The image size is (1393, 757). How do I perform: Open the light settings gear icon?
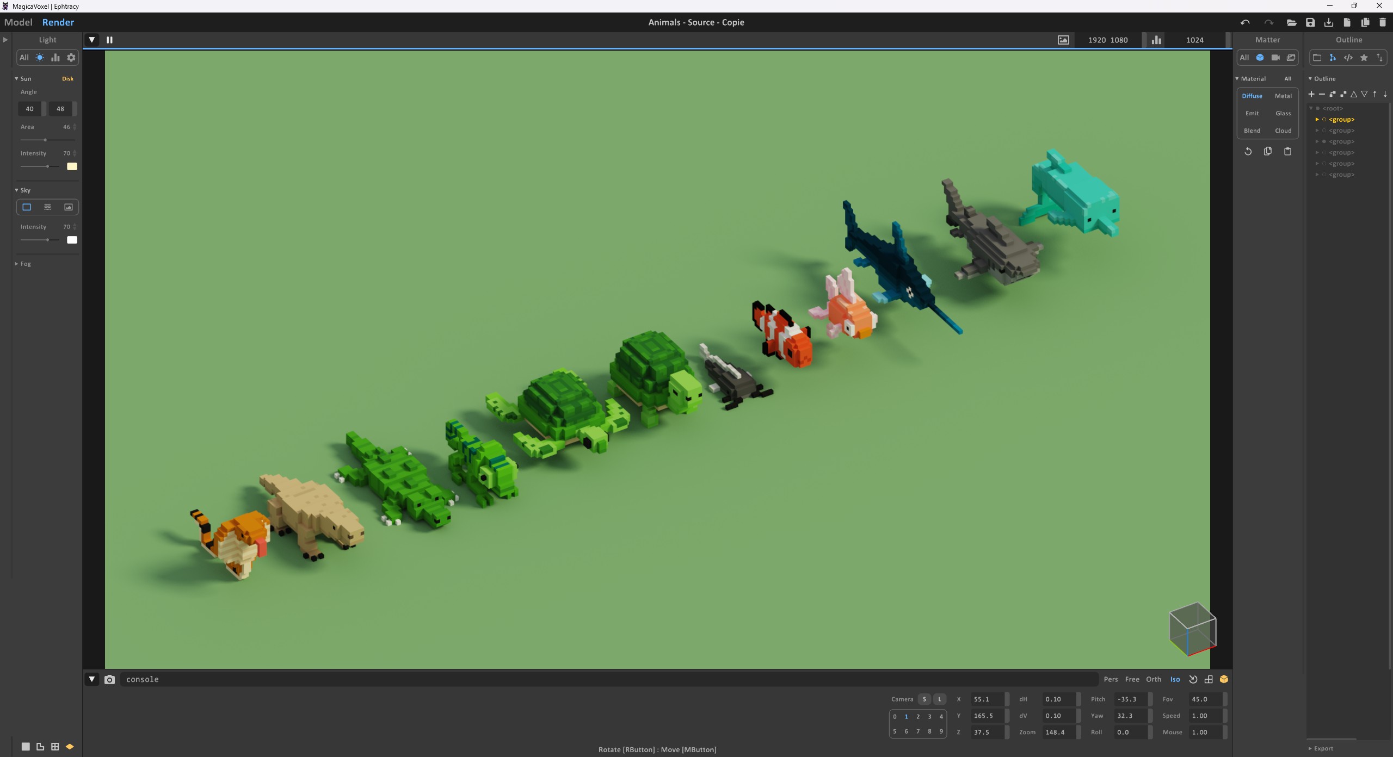(71, 58)
